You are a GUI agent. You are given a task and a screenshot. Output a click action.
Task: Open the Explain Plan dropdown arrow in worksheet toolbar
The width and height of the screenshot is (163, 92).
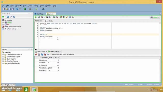[44, 17]
